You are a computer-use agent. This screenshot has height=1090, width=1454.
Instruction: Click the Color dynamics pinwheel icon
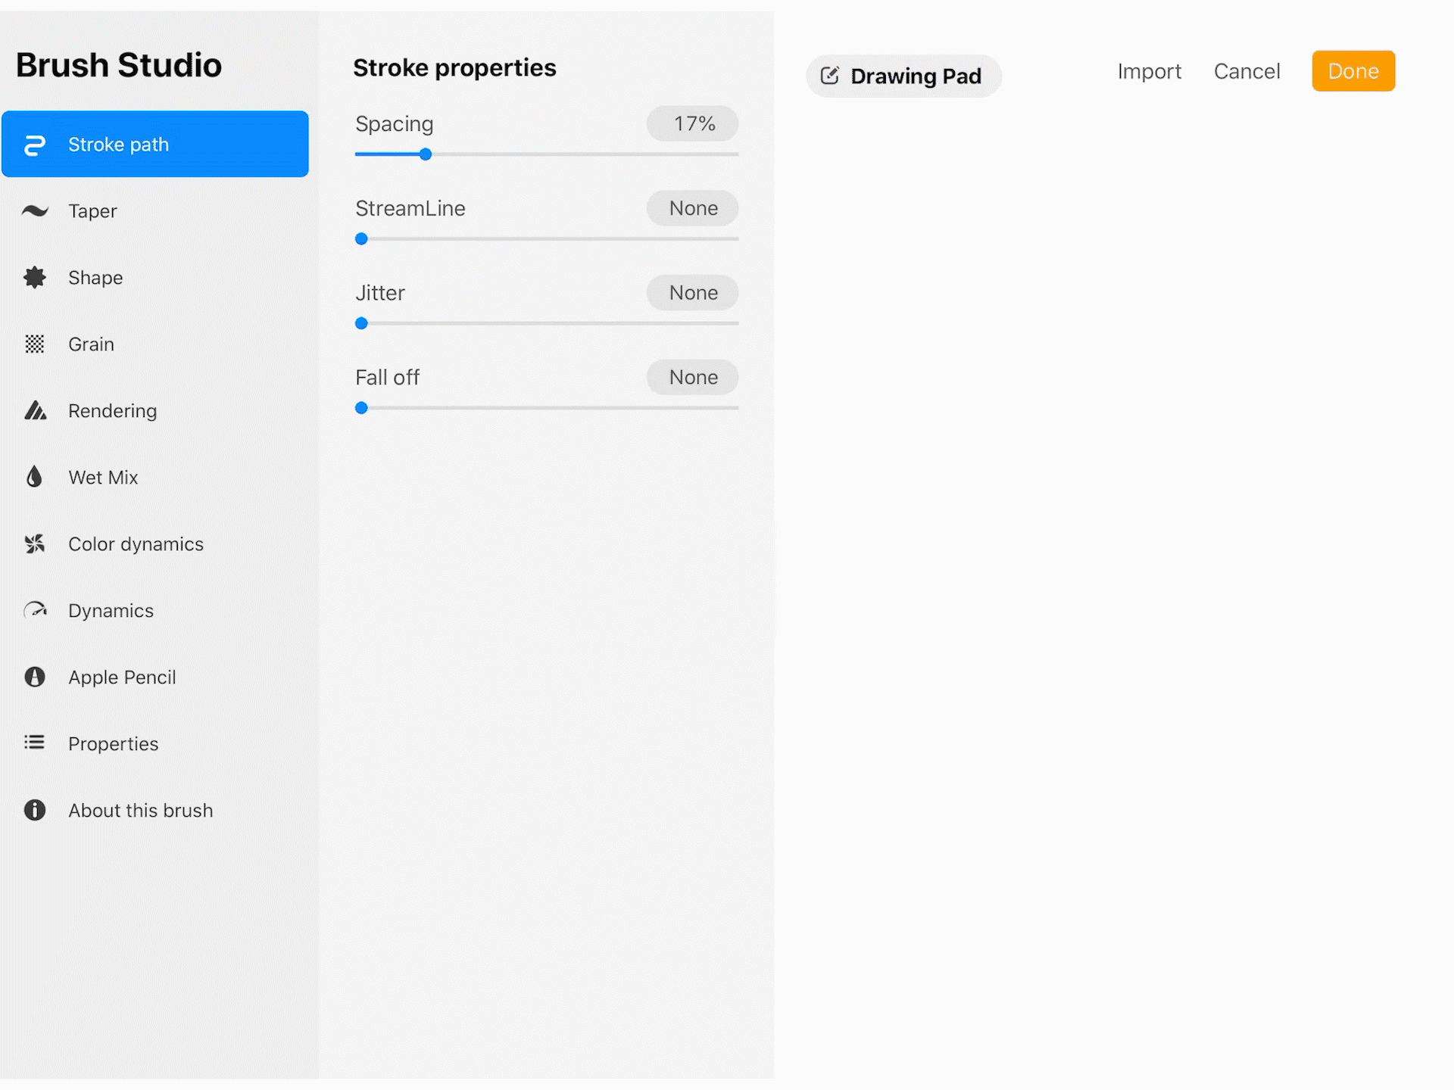click(x=35, y=543)
